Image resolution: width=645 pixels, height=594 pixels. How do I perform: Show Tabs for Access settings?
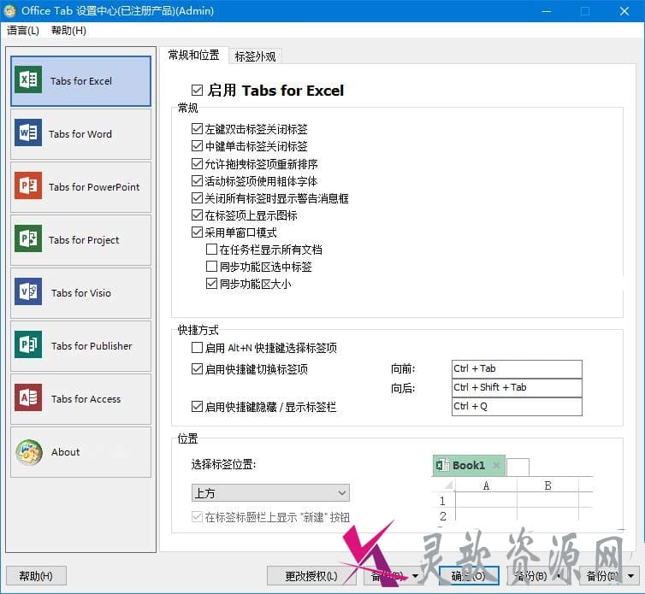click(80, 399)
